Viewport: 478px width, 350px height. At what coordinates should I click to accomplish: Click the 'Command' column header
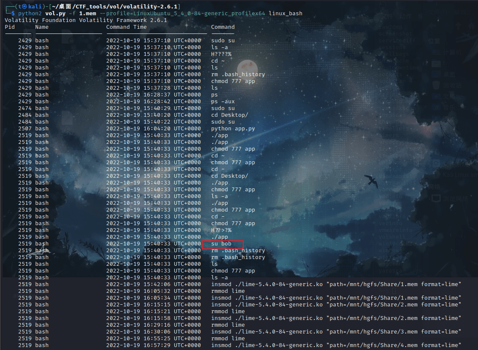[x=223, y=27]
